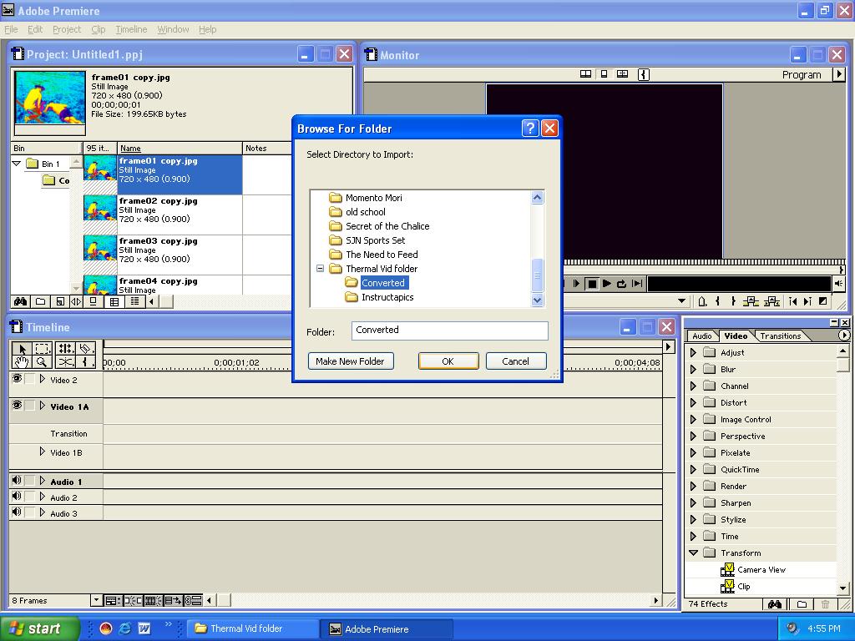The image size is (855, 641).
Task: Select the Zoom magnifier tool in Timeline
Action: (43, 361)
